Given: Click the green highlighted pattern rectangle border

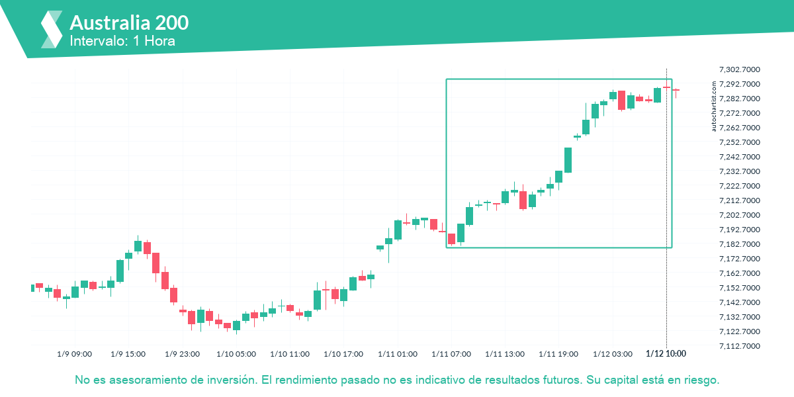Looking at the screenshot, I should coord(559,79).
